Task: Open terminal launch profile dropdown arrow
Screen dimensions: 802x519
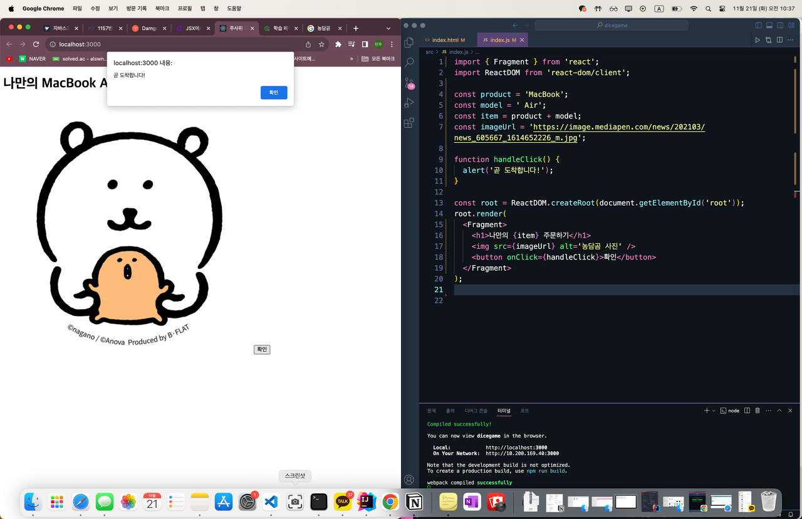Action: (x=714, y=411)
